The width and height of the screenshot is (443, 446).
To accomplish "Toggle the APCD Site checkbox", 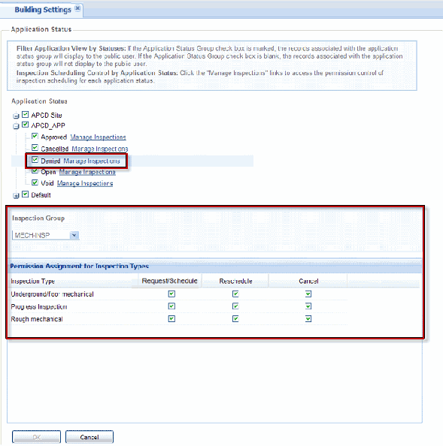I will click(26, 115).
